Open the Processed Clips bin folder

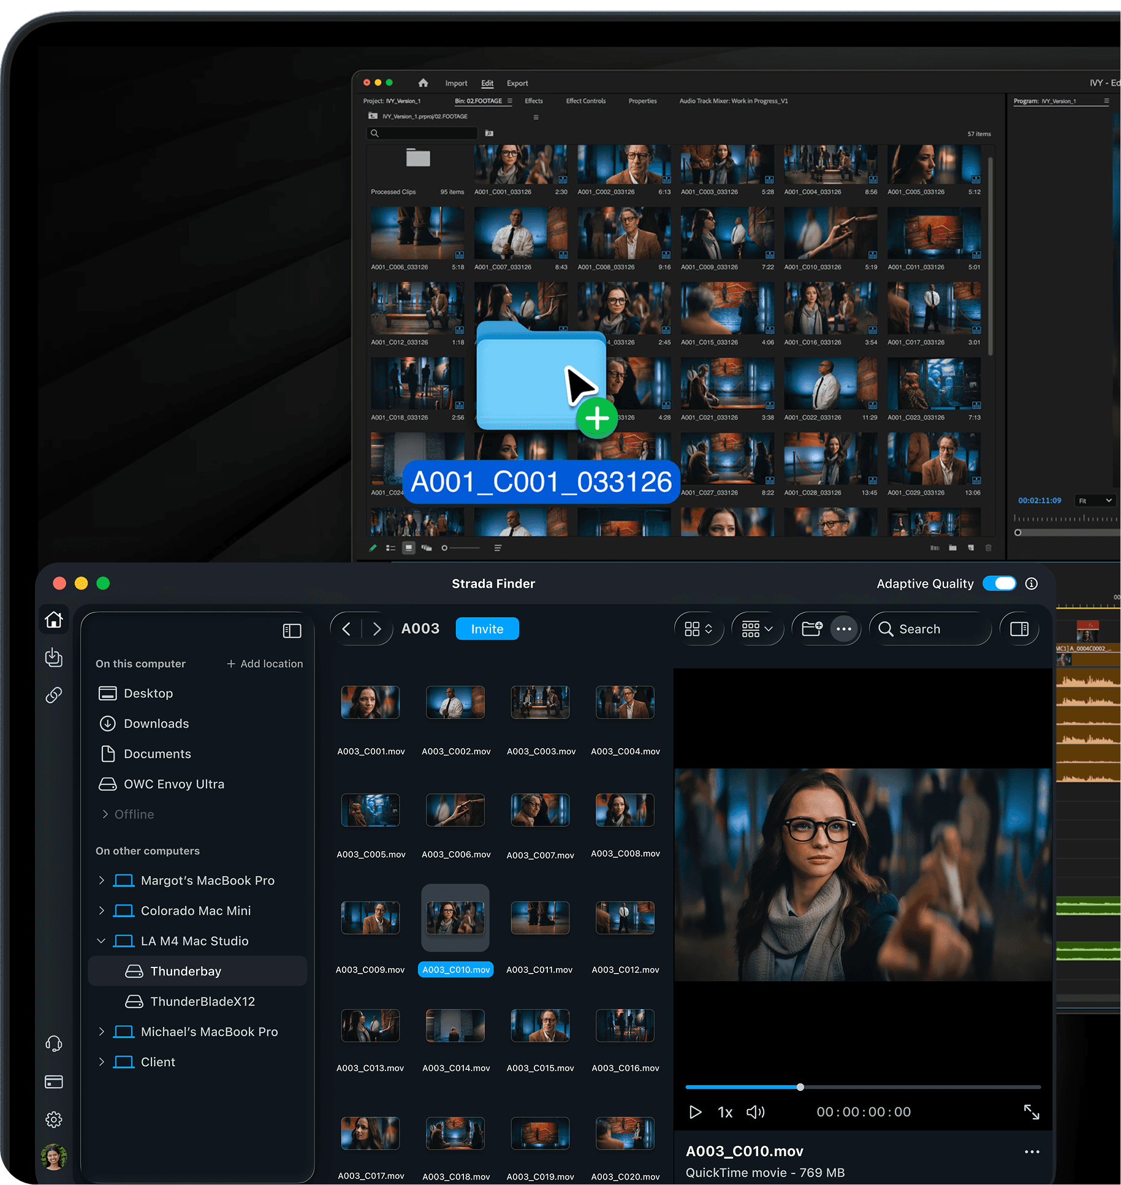[418, 157]
